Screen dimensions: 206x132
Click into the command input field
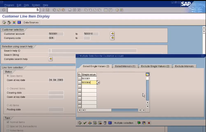coord(22,10)
